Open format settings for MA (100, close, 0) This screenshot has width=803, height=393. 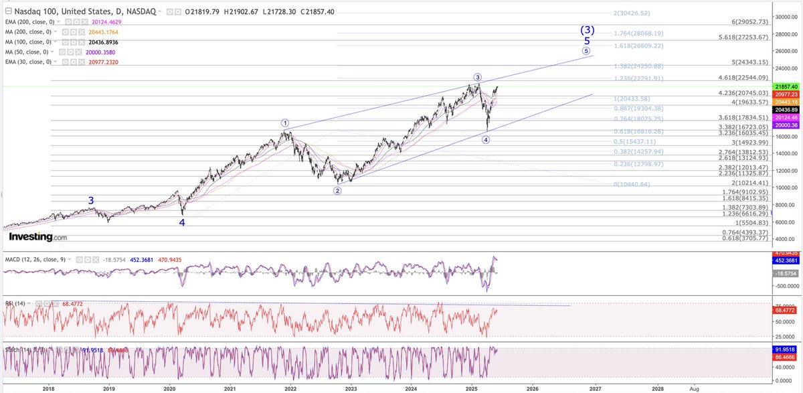tap(73, 42)
